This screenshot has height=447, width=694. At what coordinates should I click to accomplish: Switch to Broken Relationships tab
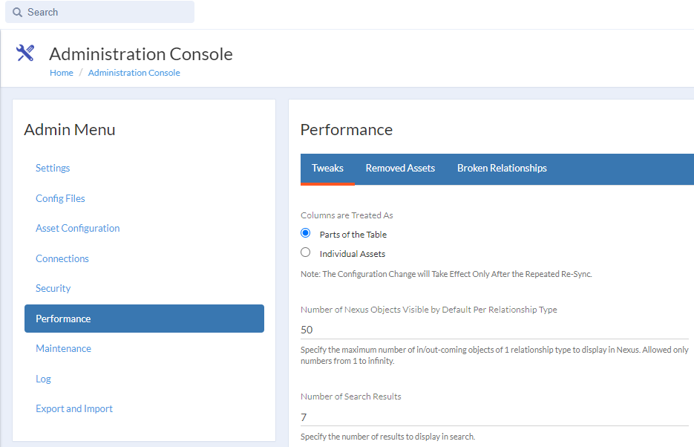(502, 169)
